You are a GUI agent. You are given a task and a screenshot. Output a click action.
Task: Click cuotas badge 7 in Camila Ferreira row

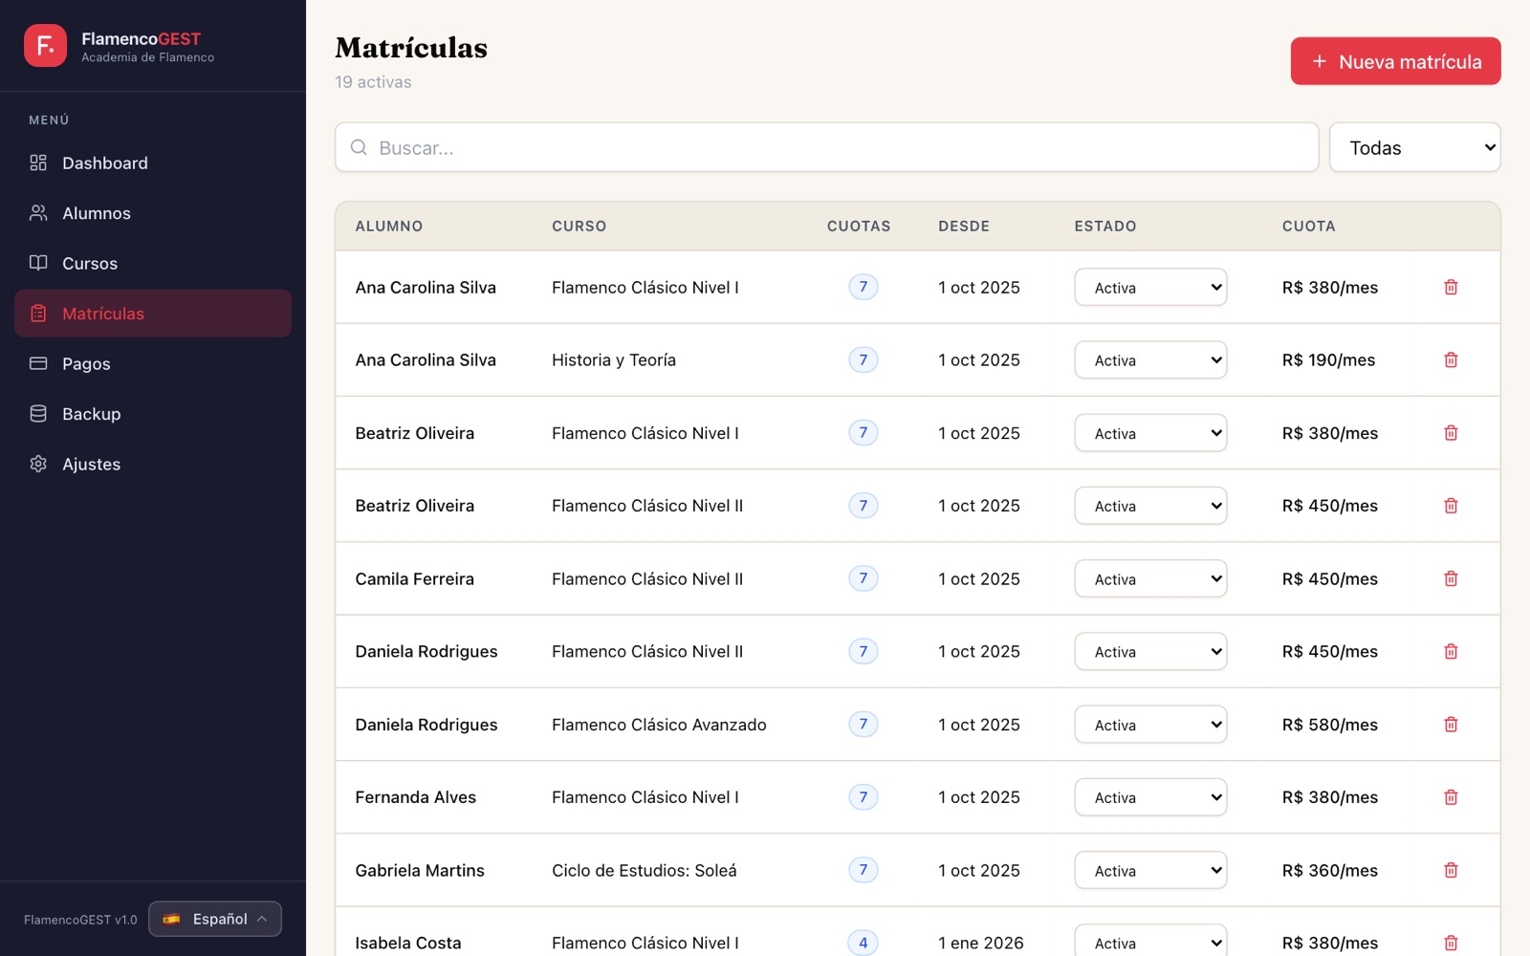(863, 578)
